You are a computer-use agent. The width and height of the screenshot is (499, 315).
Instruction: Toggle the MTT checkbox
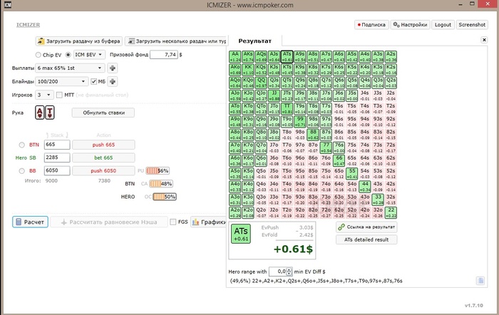click(59, 95)
